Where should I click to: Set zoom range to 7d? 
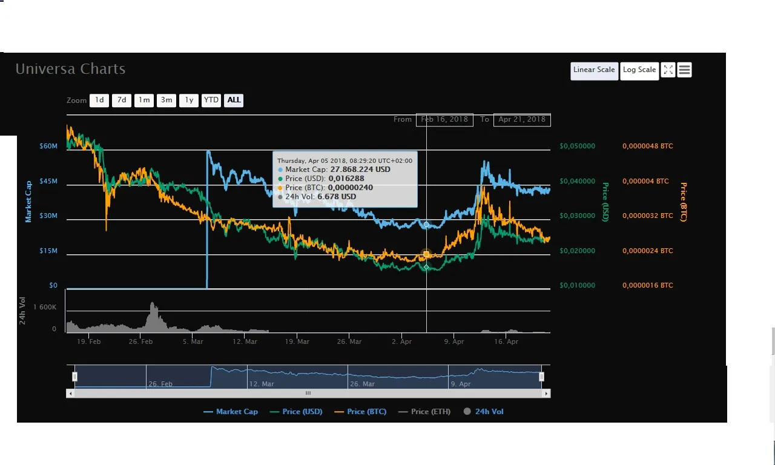(x=122, y=101)
